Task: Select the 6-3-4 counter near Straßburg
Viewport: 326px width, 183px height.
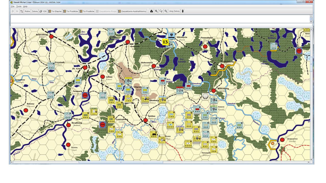Action: [x=68, y=116]
